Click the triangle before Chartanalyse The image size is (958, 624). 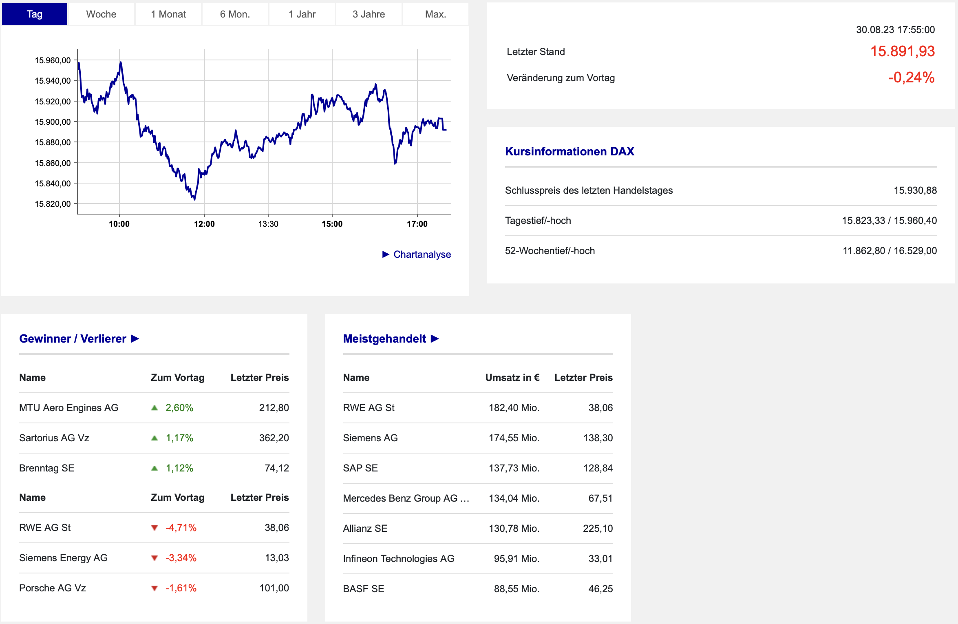[386, 254]
